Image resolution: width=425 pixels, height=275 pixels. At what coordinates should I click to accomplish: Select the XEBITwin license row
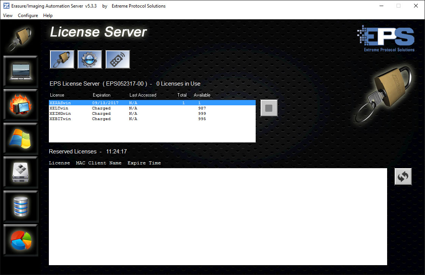click(x=152, y=119)
